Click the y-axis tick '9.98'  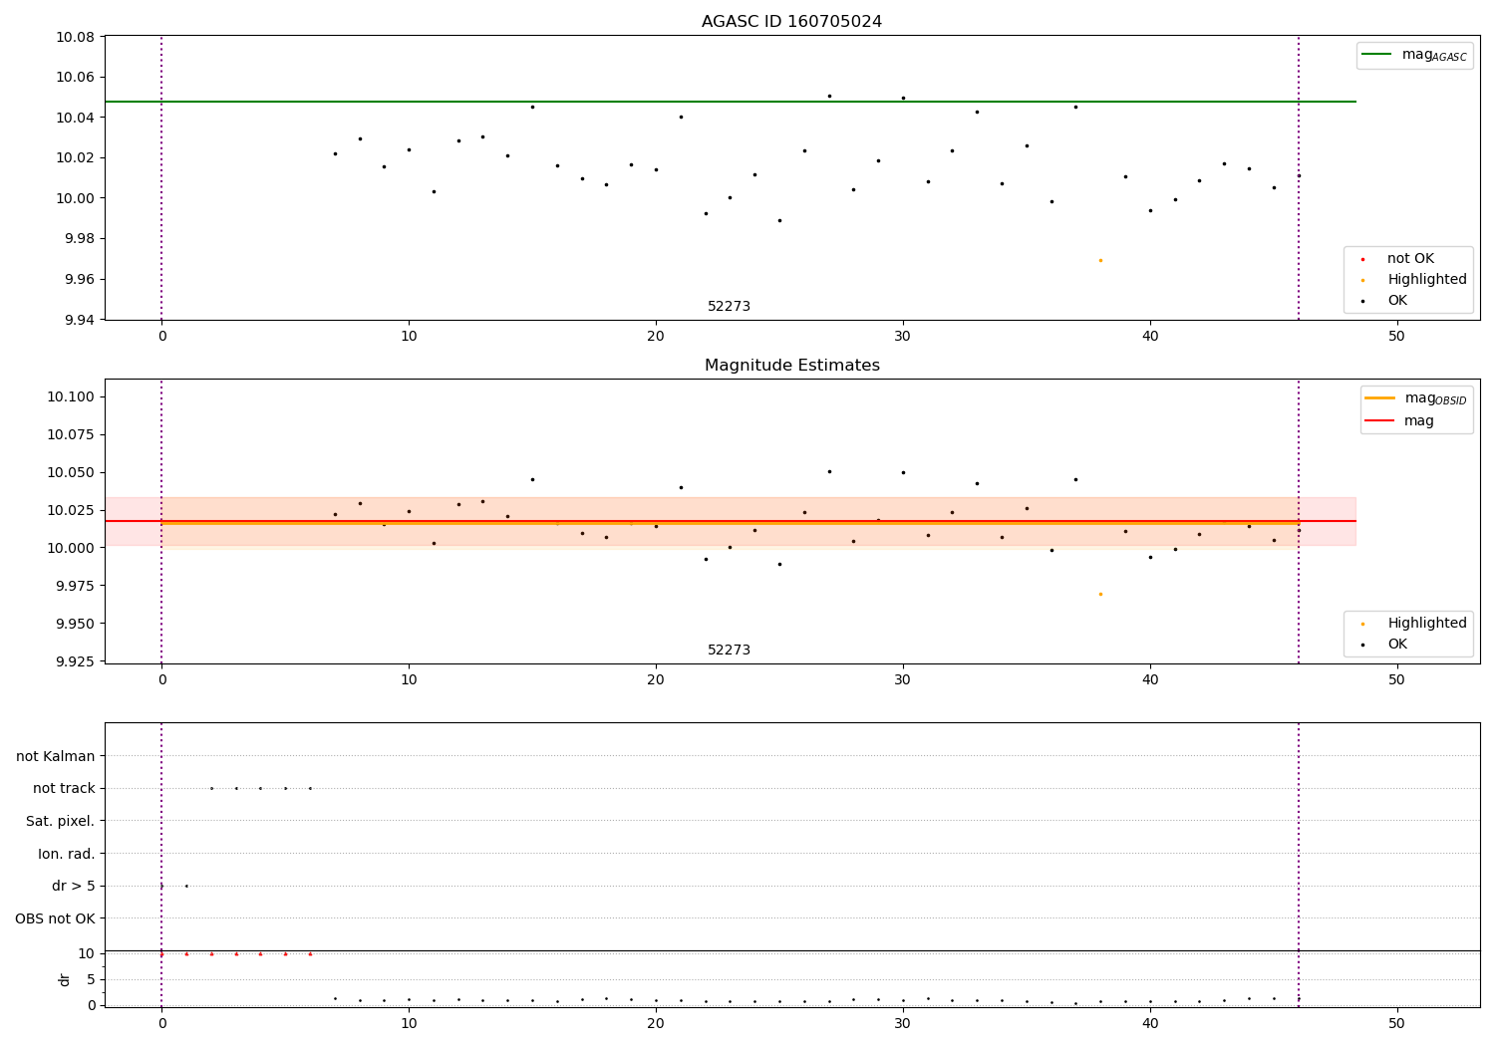click(x=79, y=239)
